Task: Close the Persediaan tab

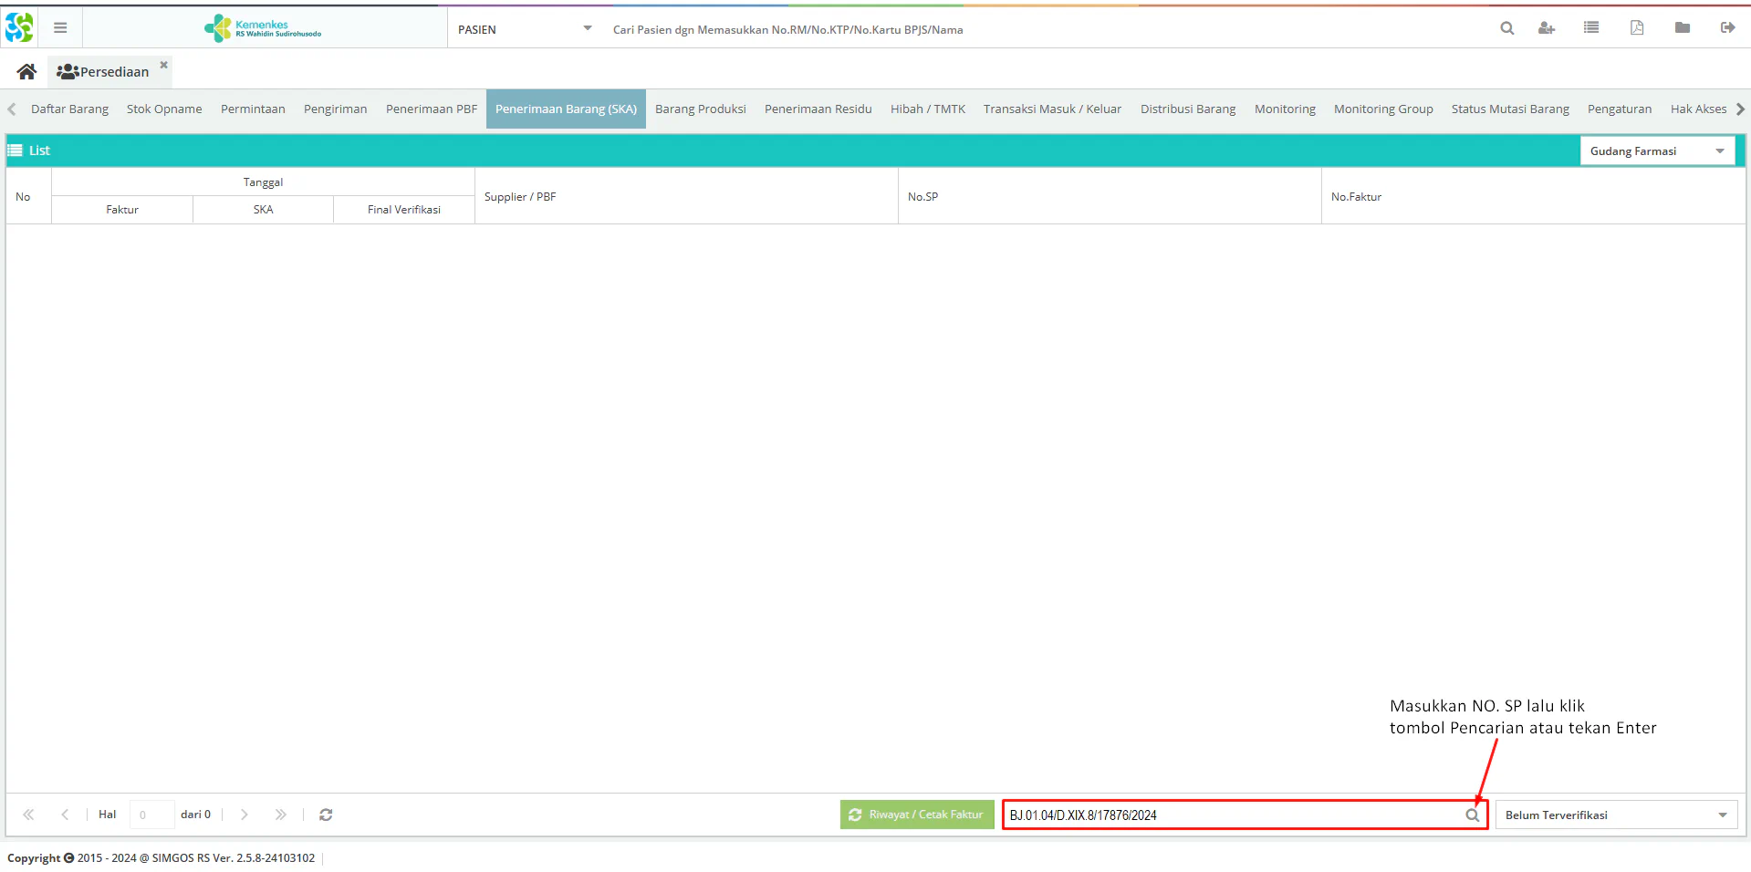Action: 164,65
